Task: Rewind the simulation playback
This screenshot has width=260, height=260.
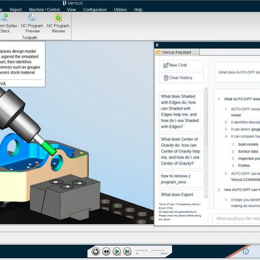Action: point(106,251)
